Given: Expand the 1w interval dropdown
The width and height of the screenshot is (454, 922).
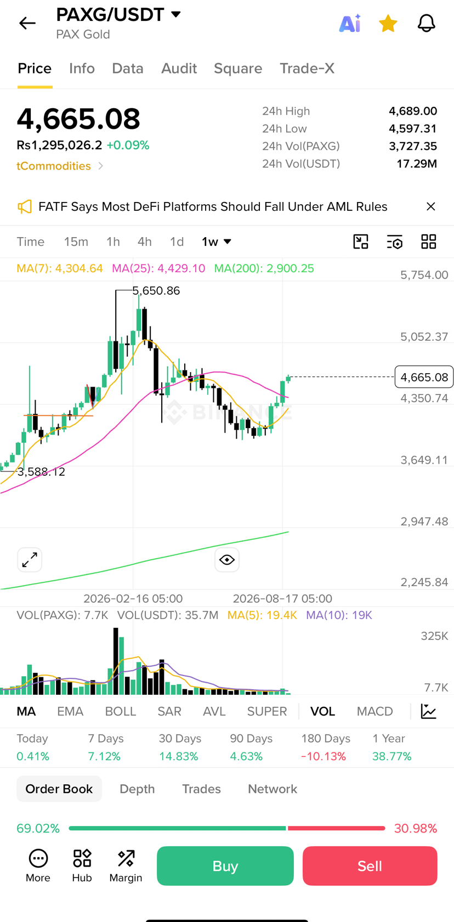Looking at the screenshot, I should coord(217,242).
